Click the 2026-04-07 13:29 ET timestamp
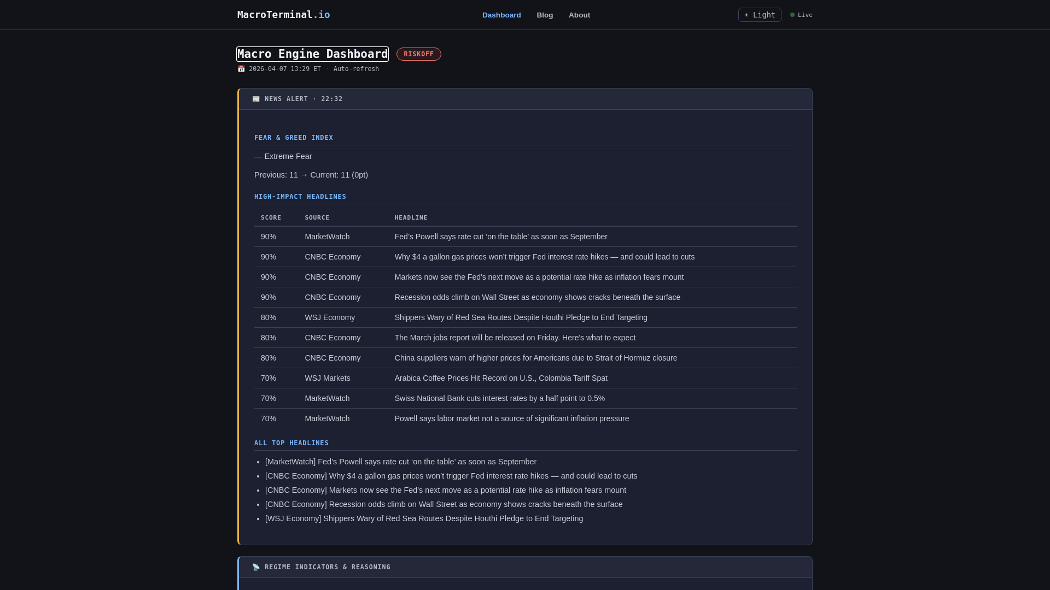Viewport: 1050px width, 590px height. tap(285, 69)
